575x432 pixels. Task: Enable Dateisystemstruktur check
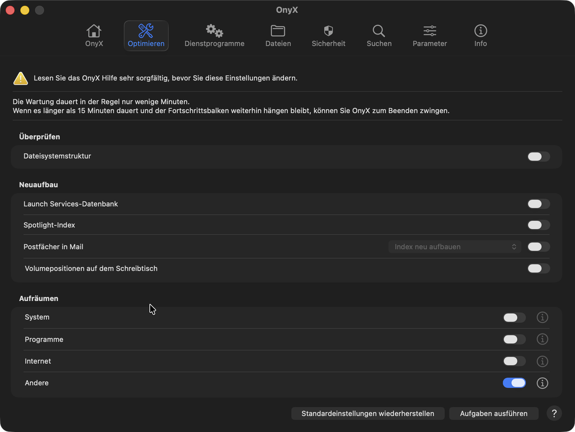(x=539, y=156)
